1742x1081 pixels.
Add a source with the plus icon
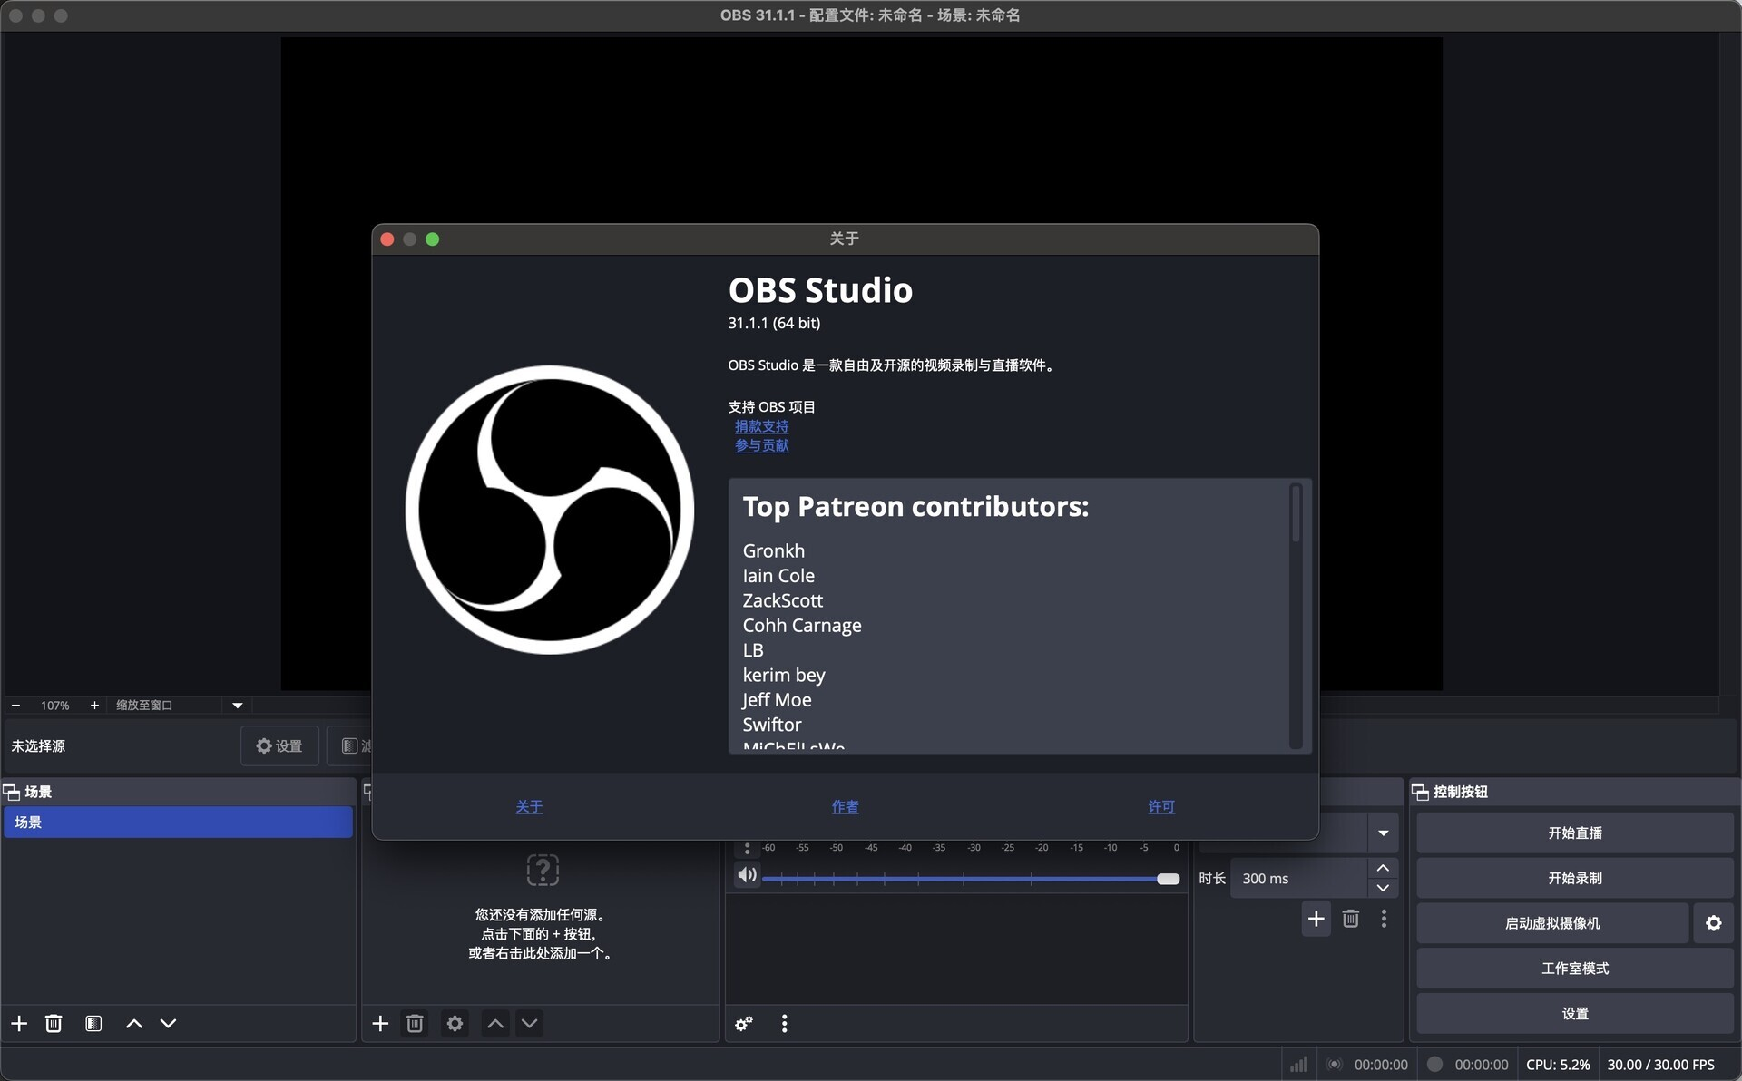[x=380, y=1023]
